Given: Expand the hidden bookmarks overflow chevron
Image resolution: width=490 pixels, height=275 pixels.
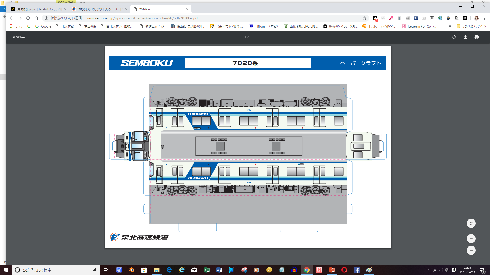Looking at the screenshot, I should tap(450, 26).
